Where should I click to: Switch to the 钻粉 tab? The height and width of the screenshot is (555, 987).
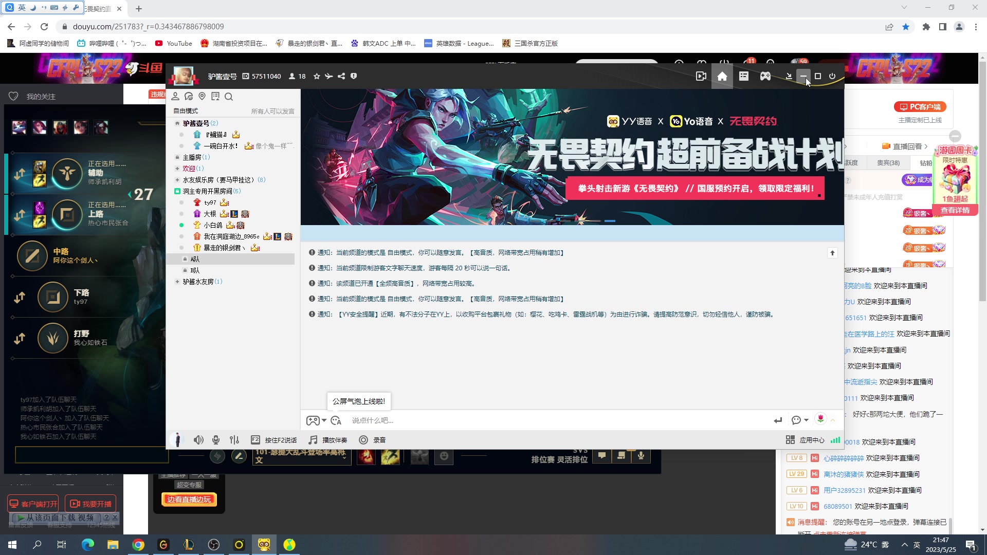(x=925, y=162)
